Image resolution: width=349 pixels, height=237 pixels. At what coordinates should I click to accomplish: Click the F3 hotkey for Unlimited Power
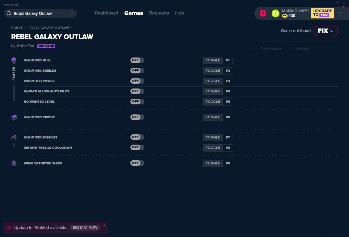(228, 81)
